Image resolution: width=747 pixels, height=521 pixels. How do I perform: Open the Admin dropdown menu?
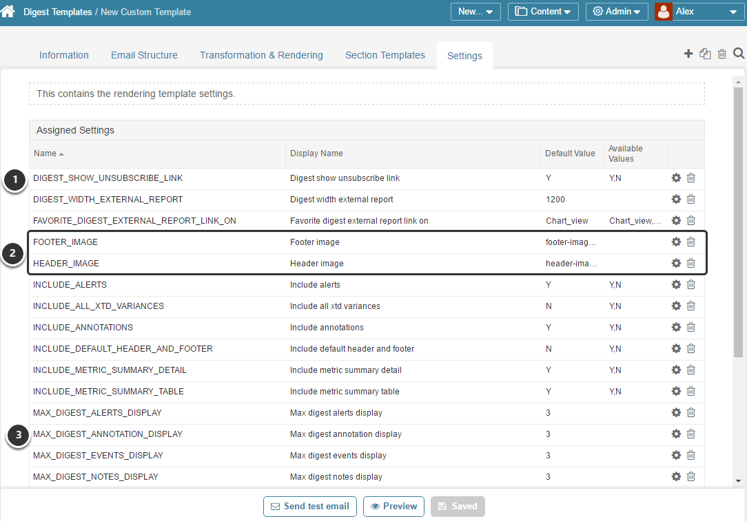[x=616, y=12]
